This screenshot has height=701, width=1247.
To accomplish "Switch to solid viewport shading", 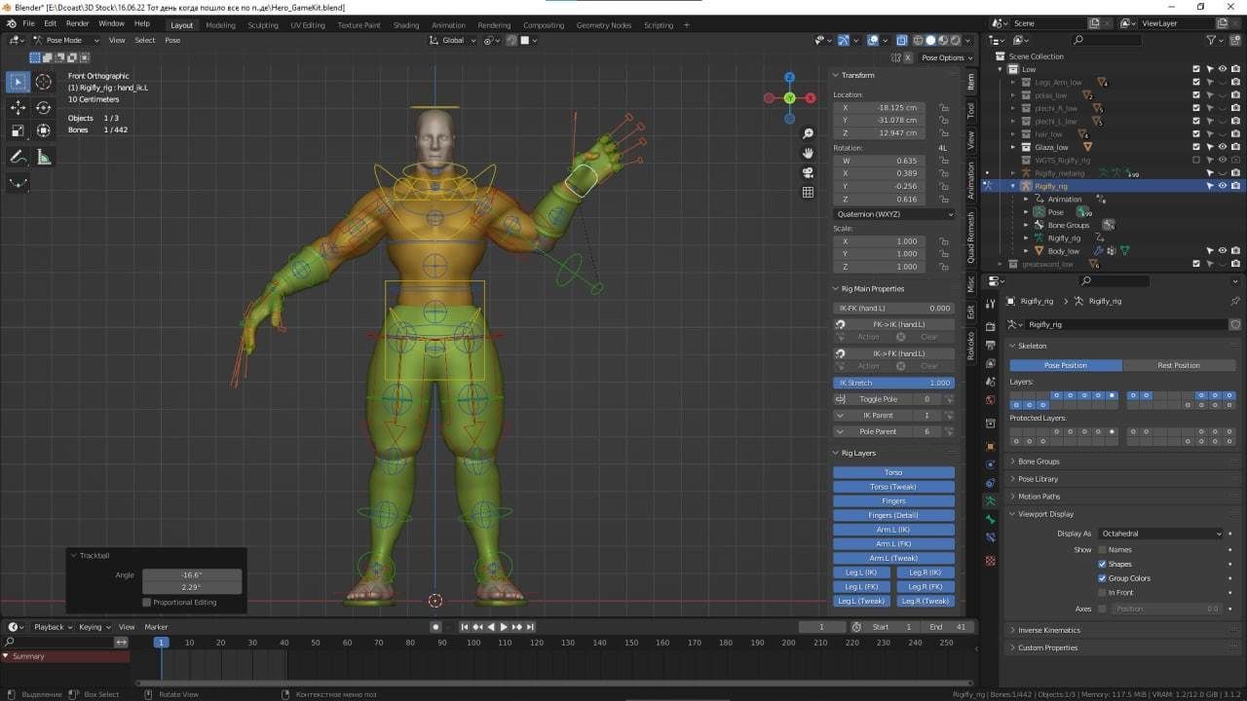I will click(929, 40).
